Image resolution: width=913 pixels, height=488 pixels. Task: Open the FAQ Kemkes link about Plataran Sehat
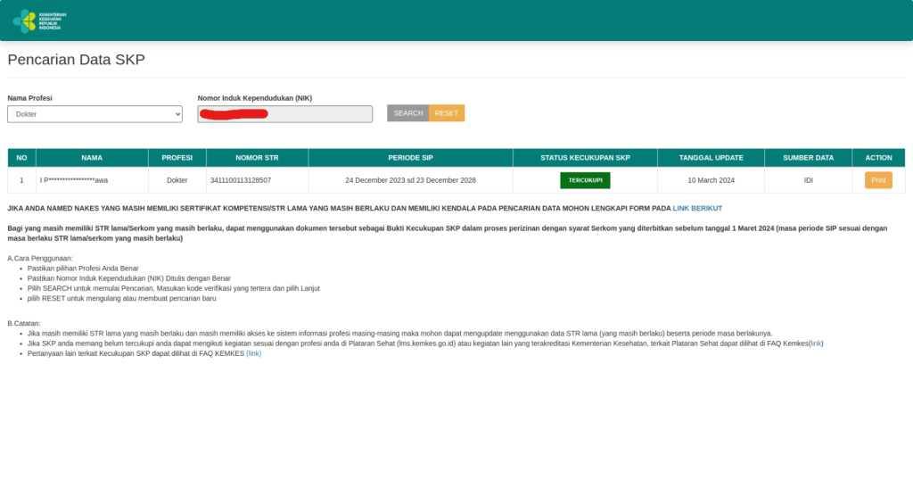coord(816,343)
